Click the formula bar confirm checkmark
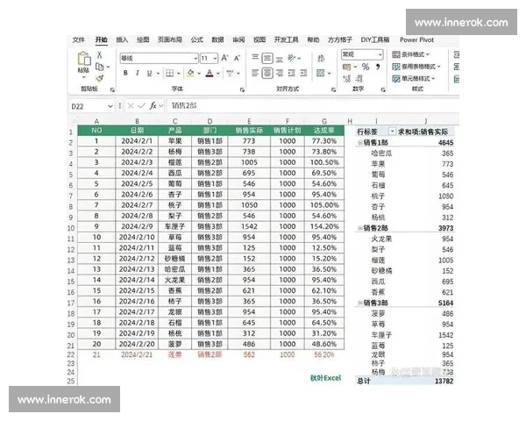 click(141, 106)
